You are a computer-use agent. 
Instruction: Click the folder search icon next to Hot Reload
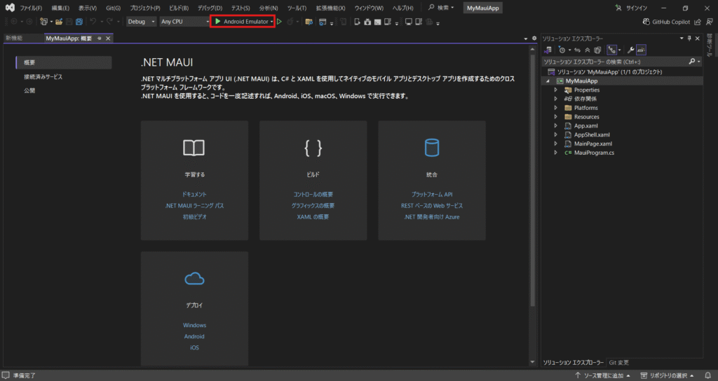(x=309, y=22)
